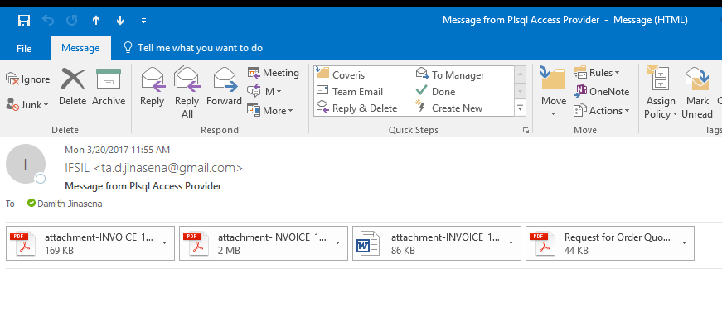Choose the Team Email quick step
This screenshot has width=722, height=331.
(356, 91)
